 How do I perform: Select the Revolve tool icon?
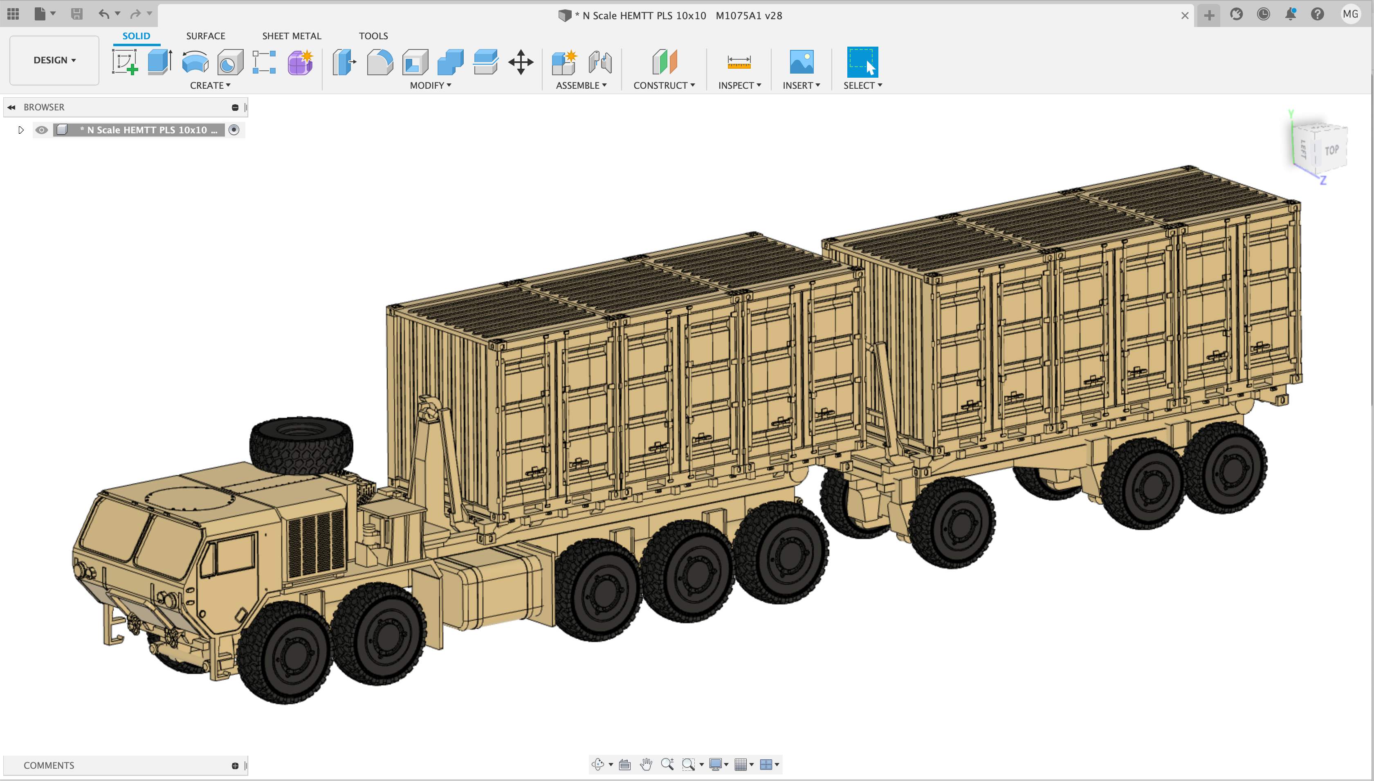pos(195,62)
